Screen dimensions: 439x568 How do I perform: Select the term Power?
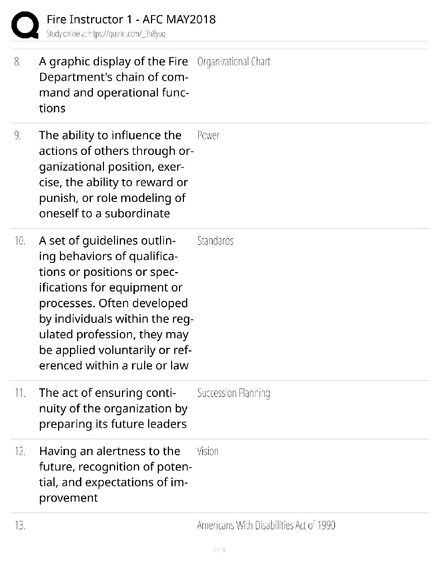click(208, 136)
